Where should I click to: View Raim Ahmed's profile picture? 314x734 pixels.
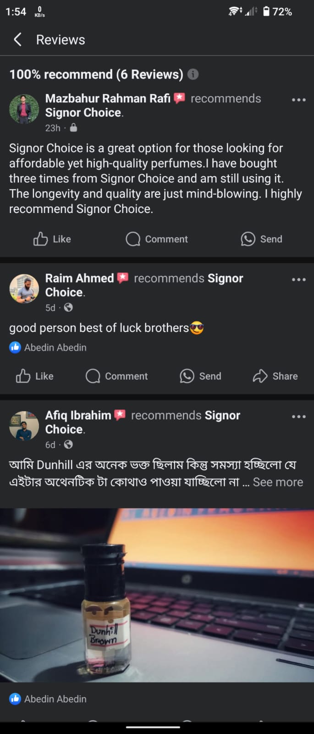click(24, 288)
